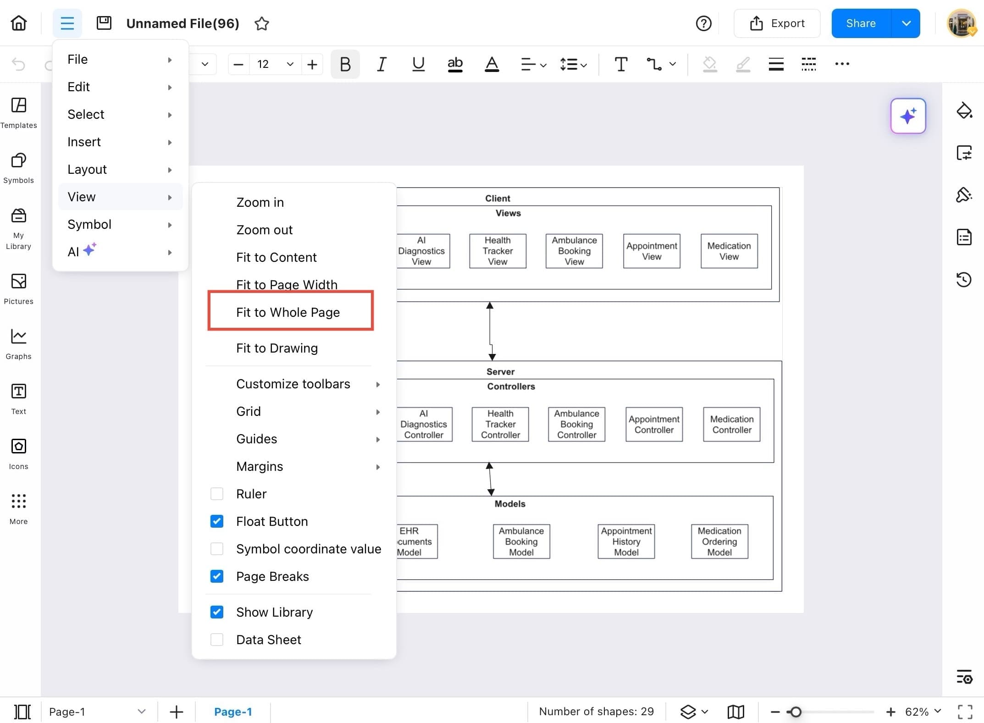Image resolution: width=984 pixels, height=723 pixels.
Task: Enable the Data Sheet checkbox
Action: point(217,640)
